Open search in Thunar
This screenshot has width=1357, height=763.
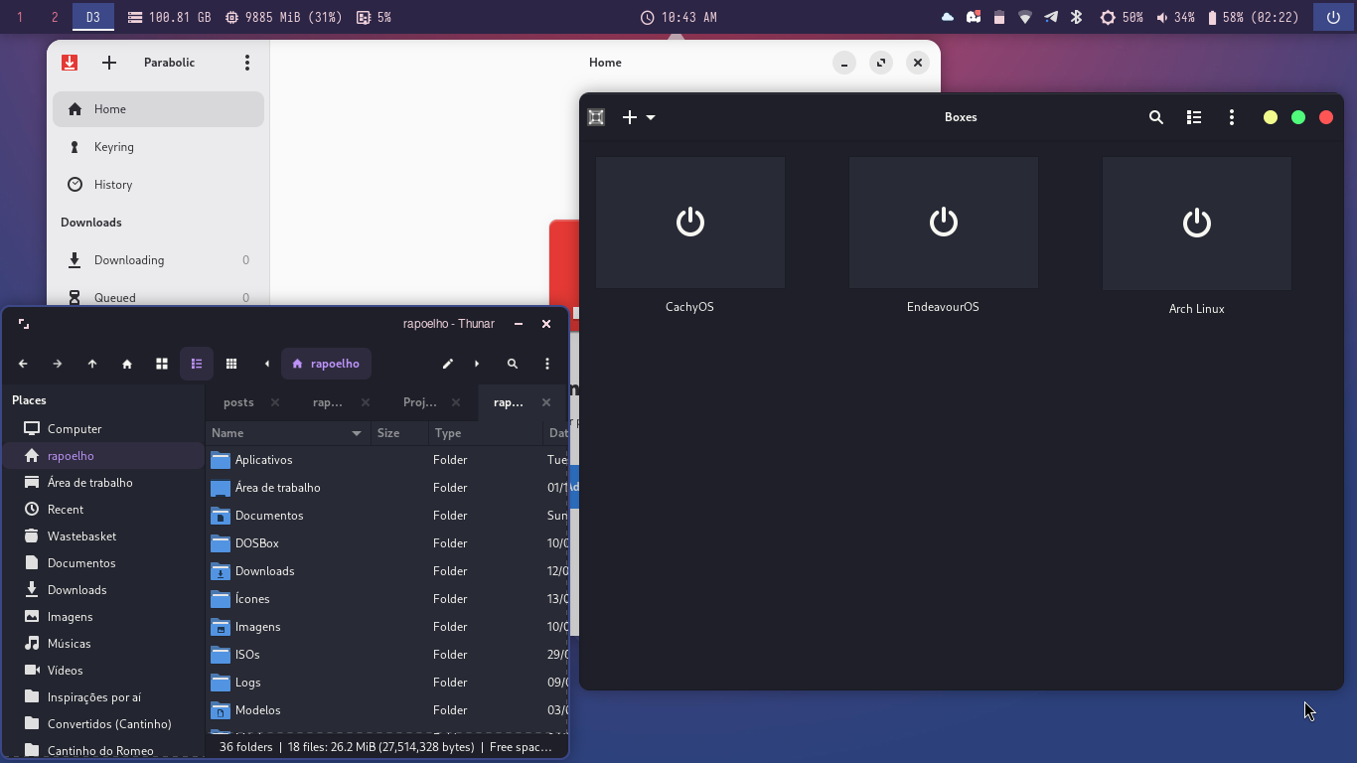tap(513, 364)
